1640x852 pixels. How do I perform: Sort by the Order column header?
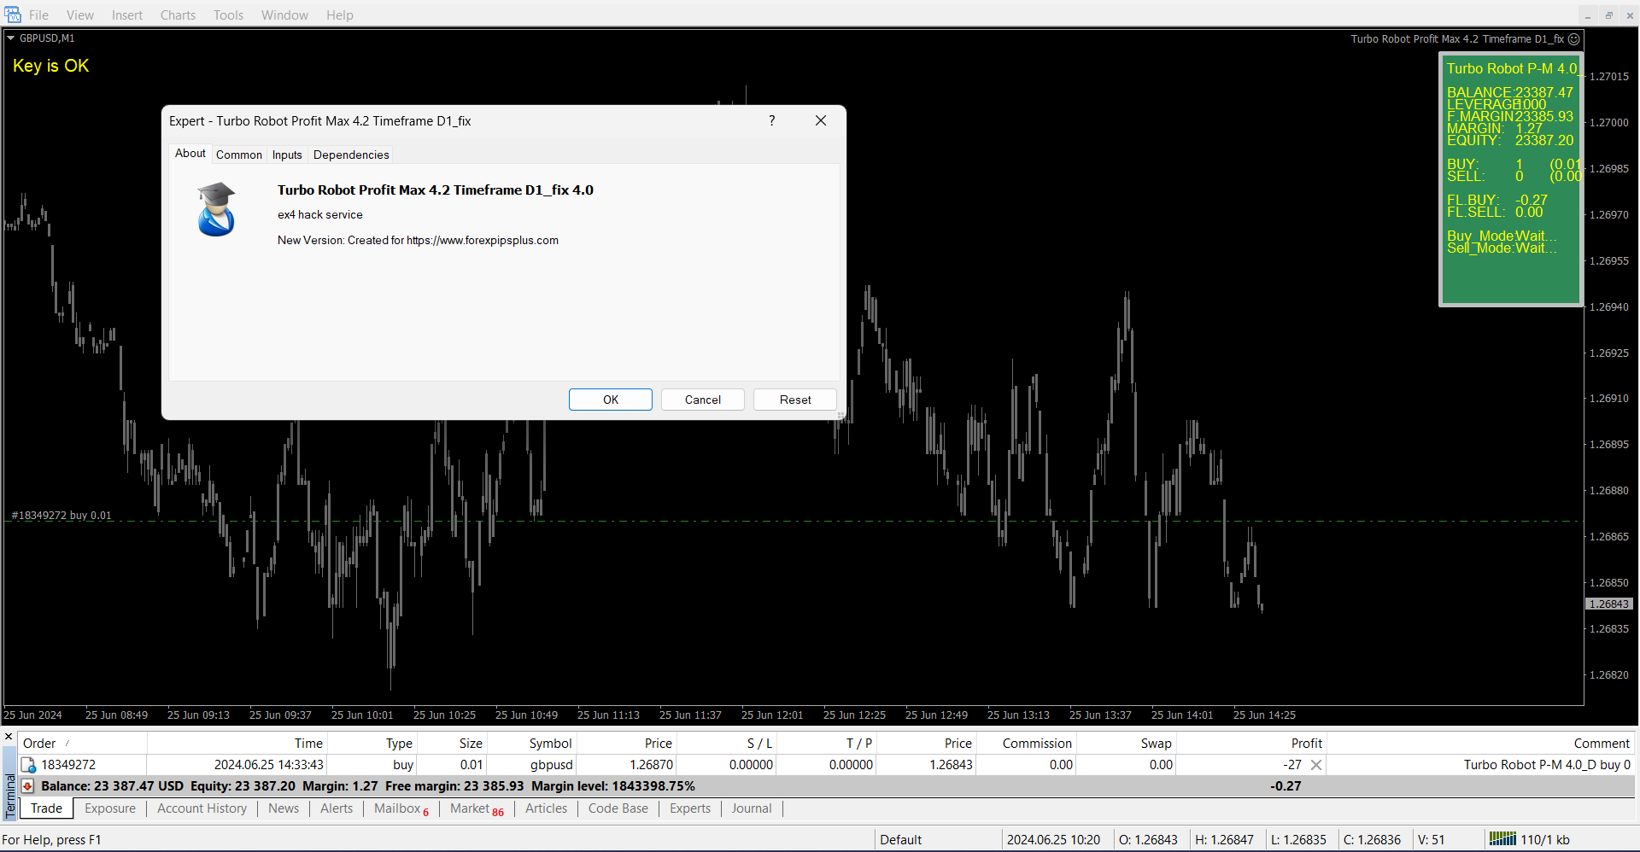point(39,744)
